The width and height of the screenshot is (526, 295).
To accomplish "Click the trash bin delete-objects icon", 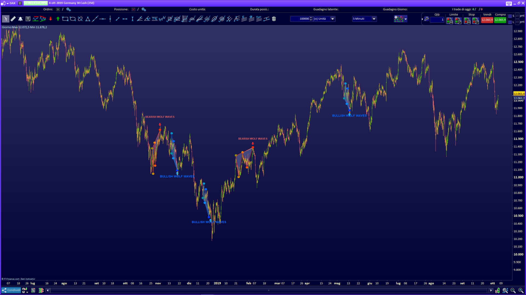I will [274, 19].
